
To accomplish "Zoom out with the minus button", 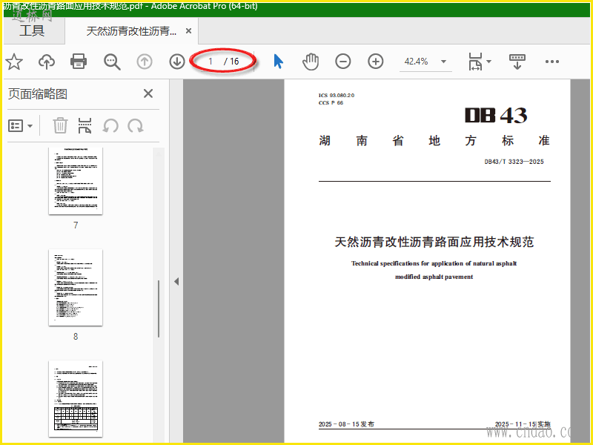I will (x=343, y=62).
